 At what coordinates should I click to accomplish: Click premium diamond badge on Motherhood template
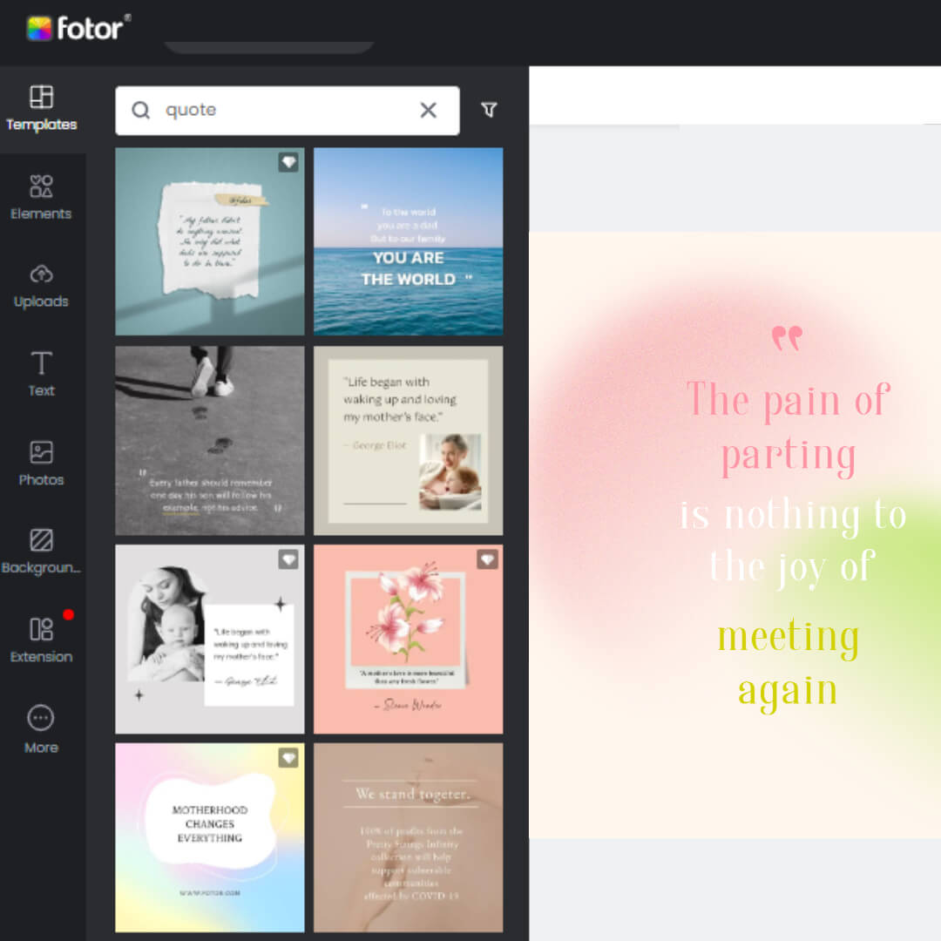pyautogui.click(x=288, y=758)
